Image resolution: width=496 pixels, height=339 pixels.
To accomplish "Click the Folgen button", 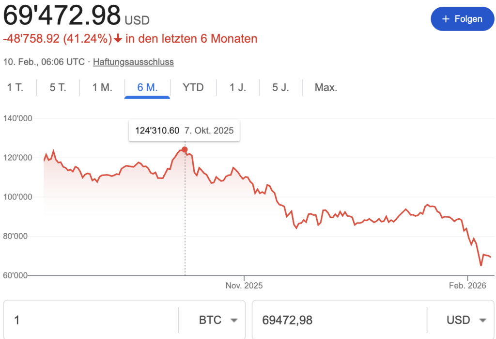I will click(x=462, y=18).
